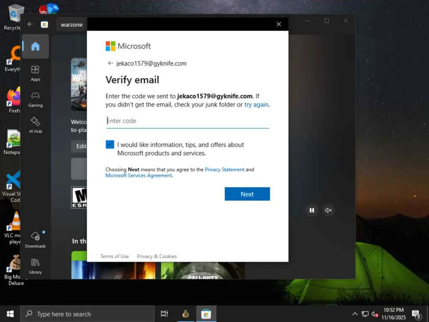429x322 pixels.
Task: Click the taskbar clock and date
Action: tap(393, 314)
